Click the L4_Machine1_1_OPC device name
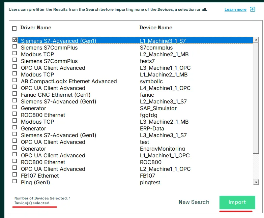The width and height of the screenshot is (264, 218). tap(165, 88)
